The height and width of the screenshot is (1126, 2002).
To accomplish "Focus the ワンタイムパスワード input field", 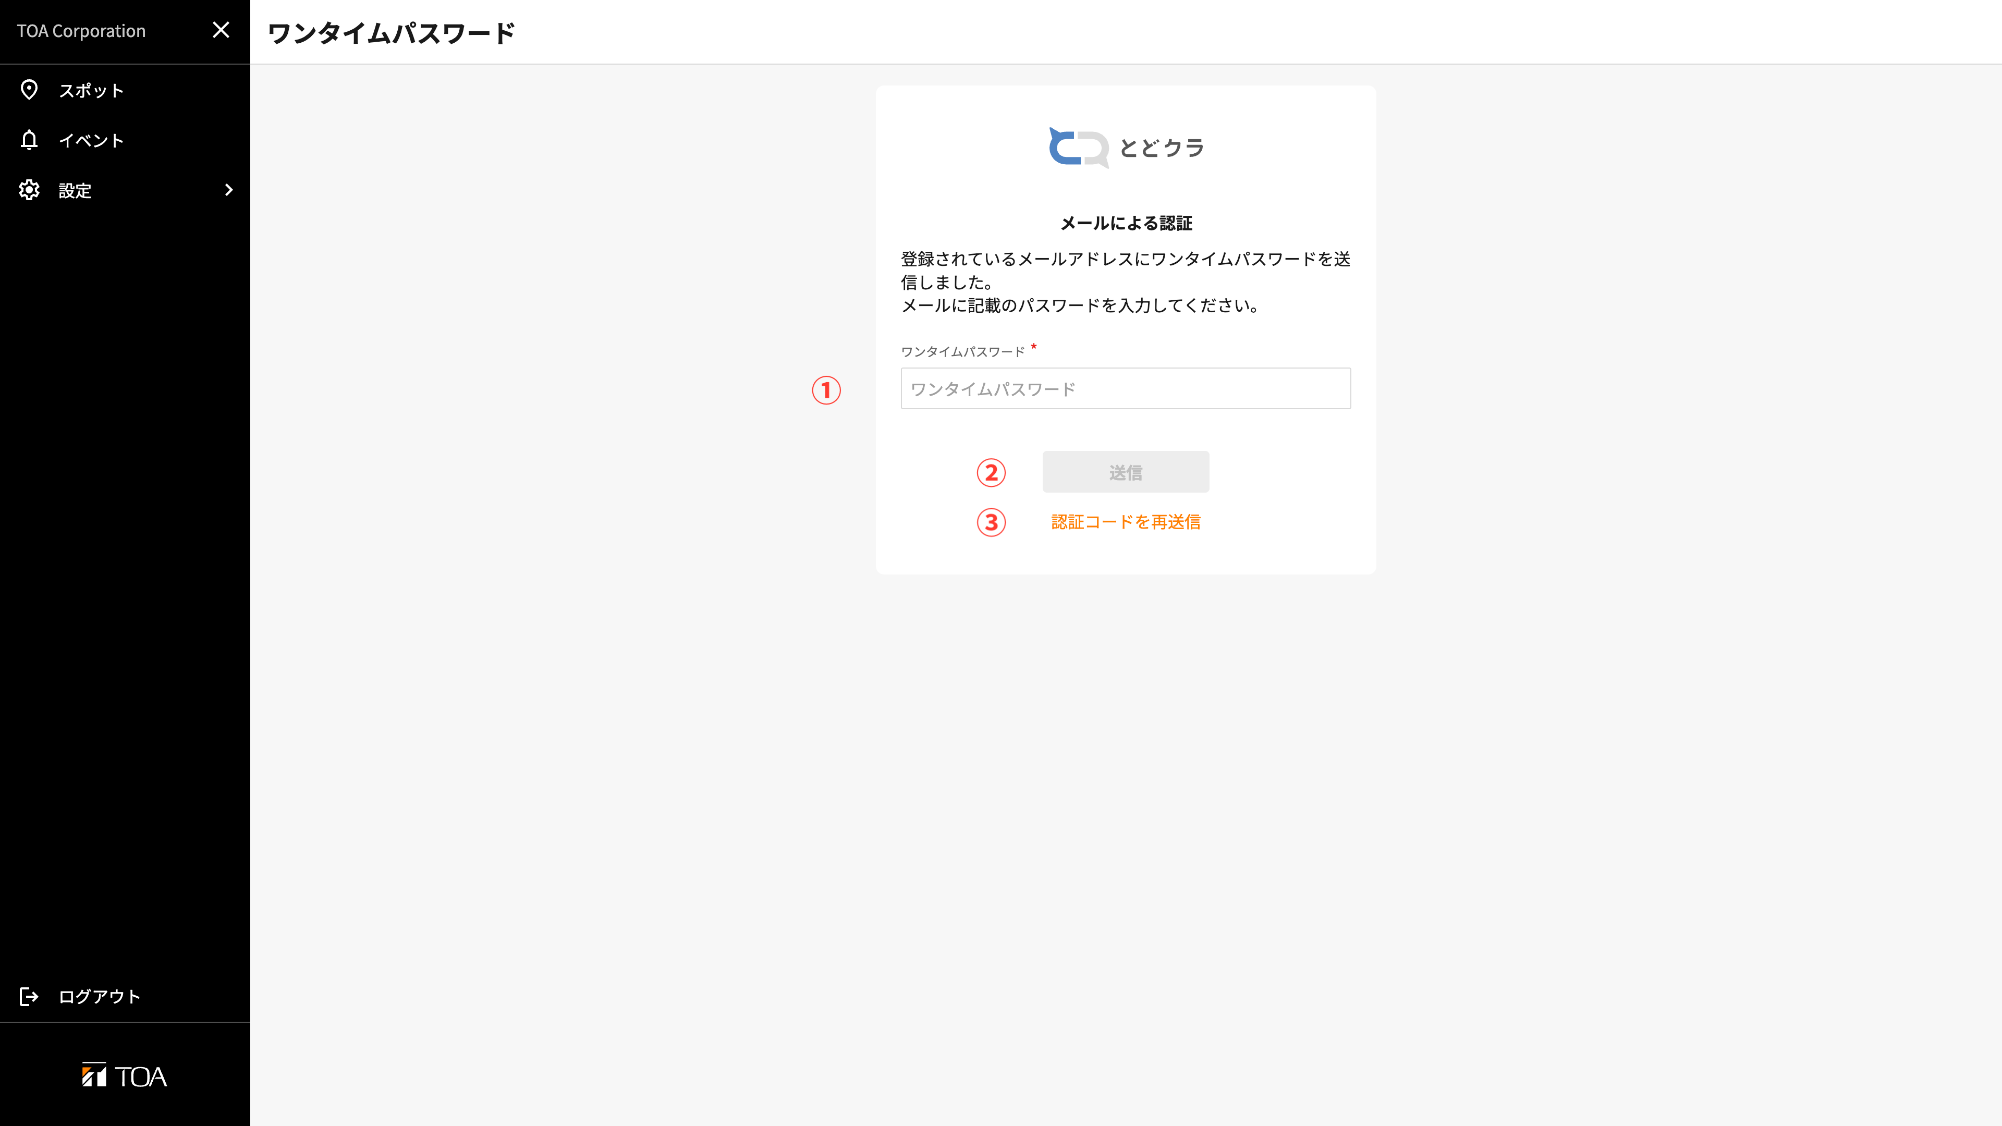I will click(1126, 388).
